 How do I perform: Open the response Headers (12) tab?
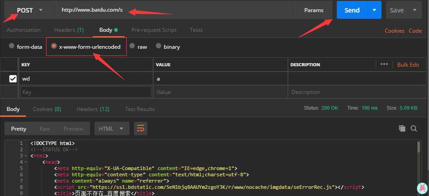pyautogui.click(x=93, y=109)
